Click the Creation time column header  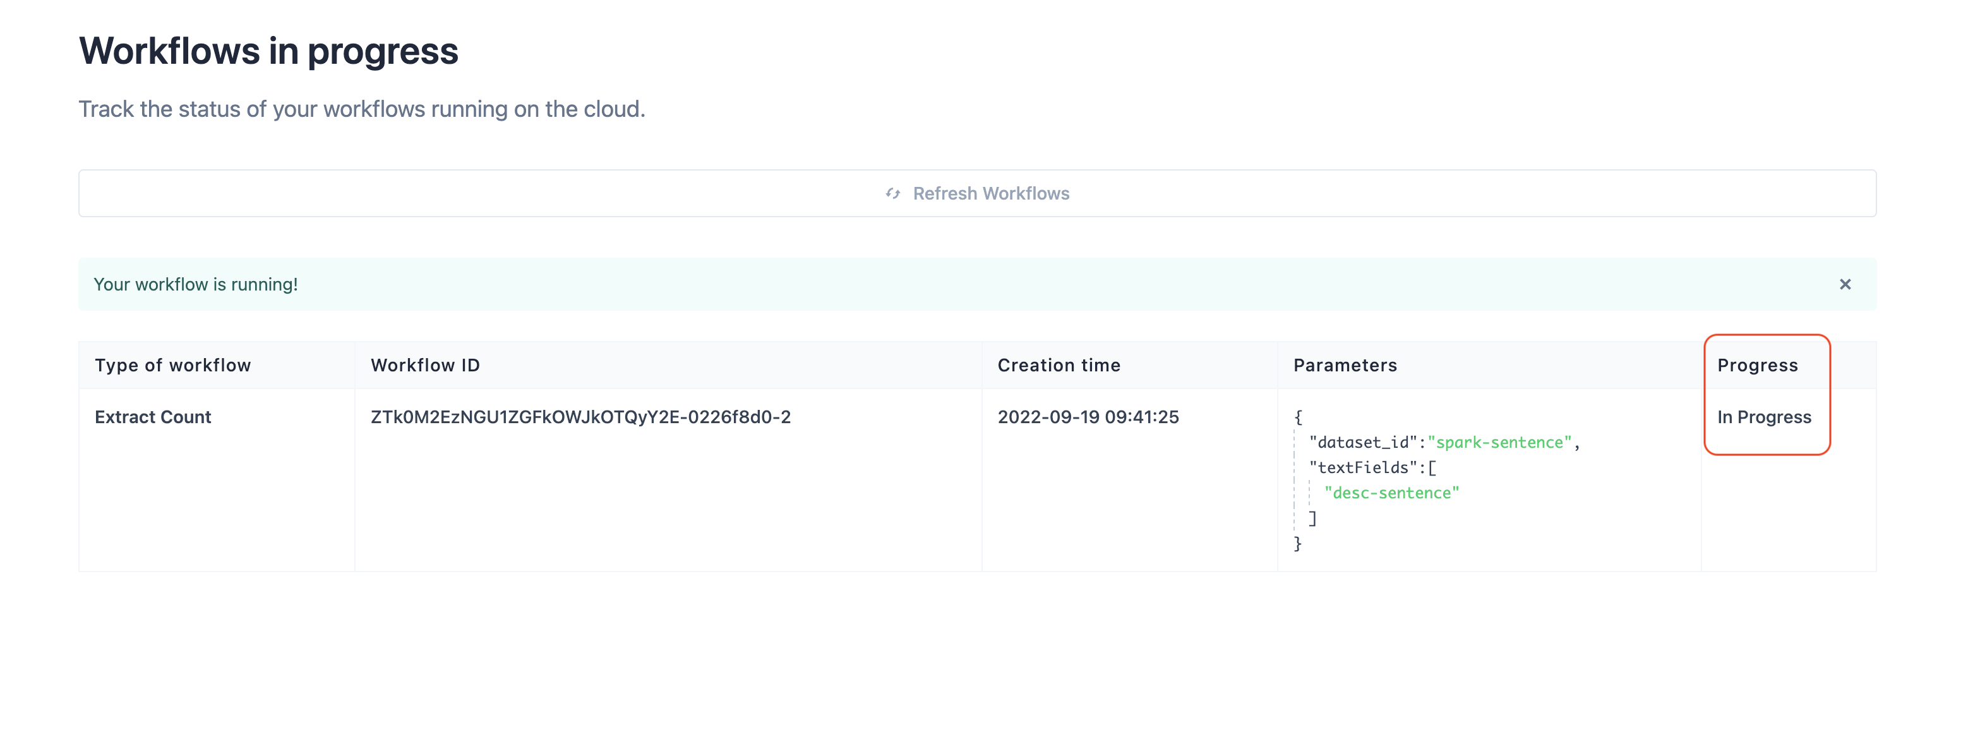click(1058, 365)
